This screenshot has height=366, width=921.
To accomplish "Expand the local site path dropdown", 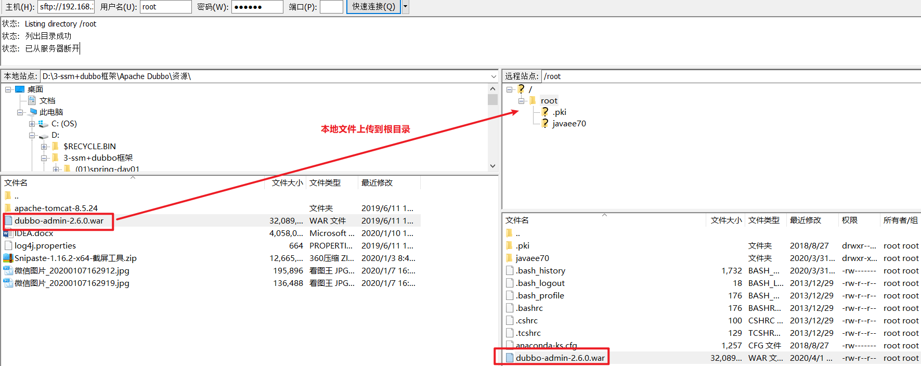I will [493, 76].
